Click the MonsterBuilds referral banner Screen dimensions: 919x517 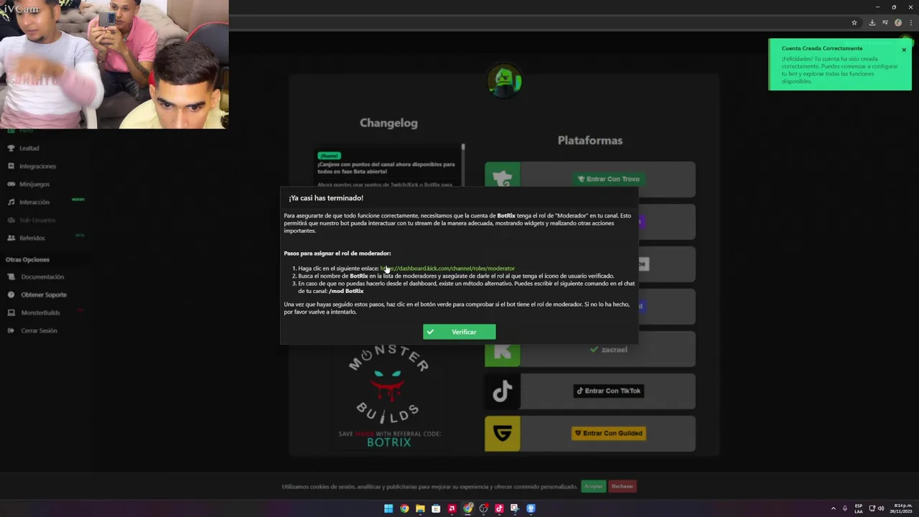click(x=389, y=396)
